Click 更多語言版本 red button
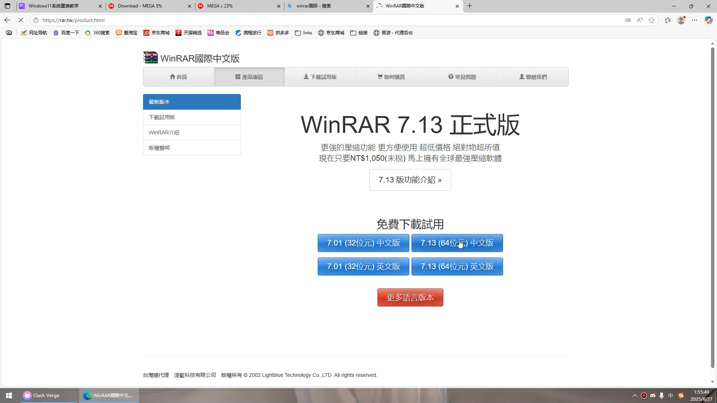The height and width of the screenshot is (403, 717). pos(410,297)
